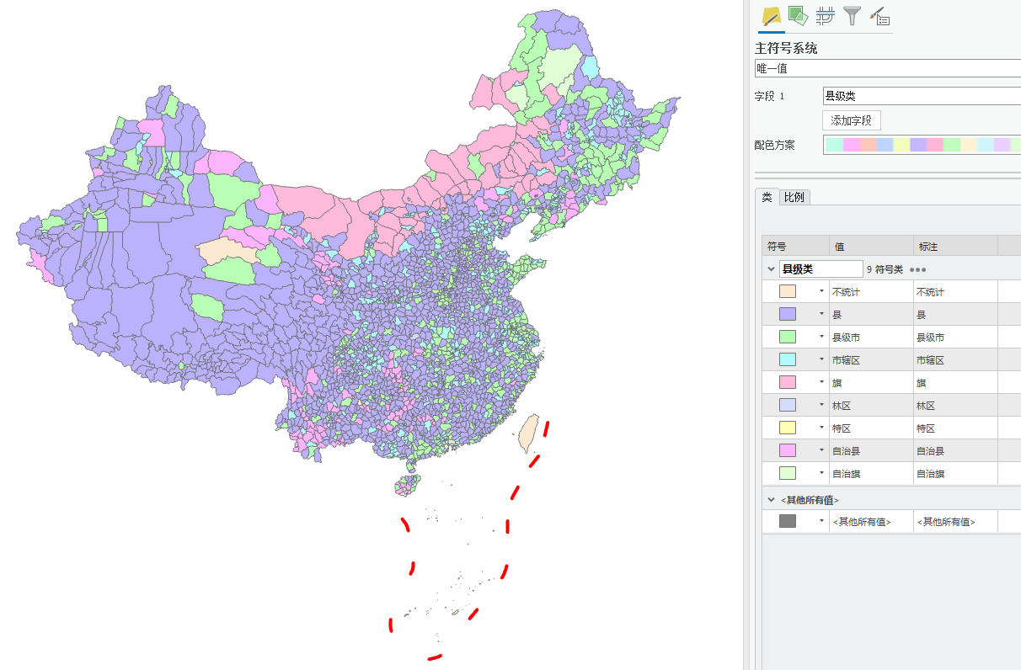Open the symbol dropdown arrow for 自治县
1021x670 pixels.
[821, 450]
